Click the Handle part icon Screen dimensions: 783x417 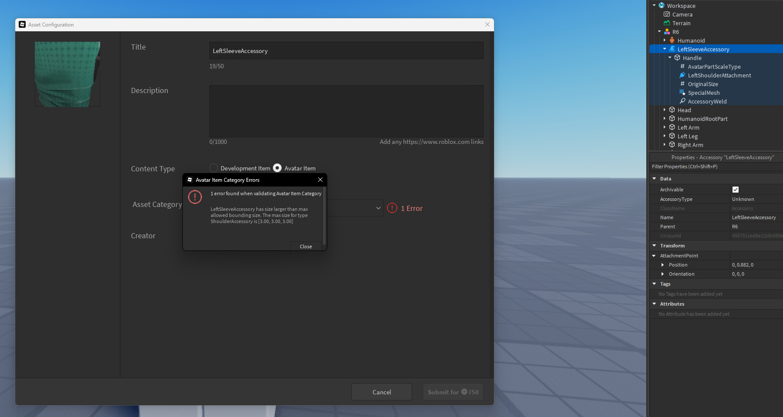click(677, 58)
